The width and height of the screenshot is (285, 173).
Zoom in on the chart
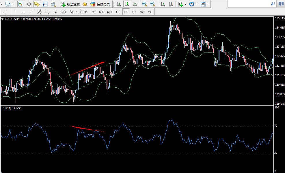(x=144, y=4)
